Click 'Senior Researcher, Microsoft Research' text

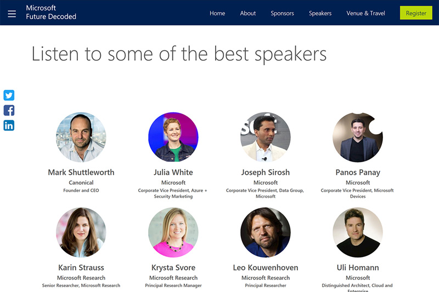[81, 285]
